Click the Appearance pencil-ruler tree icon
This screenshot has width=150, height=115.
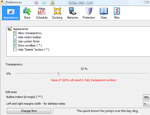pos(10,29)
